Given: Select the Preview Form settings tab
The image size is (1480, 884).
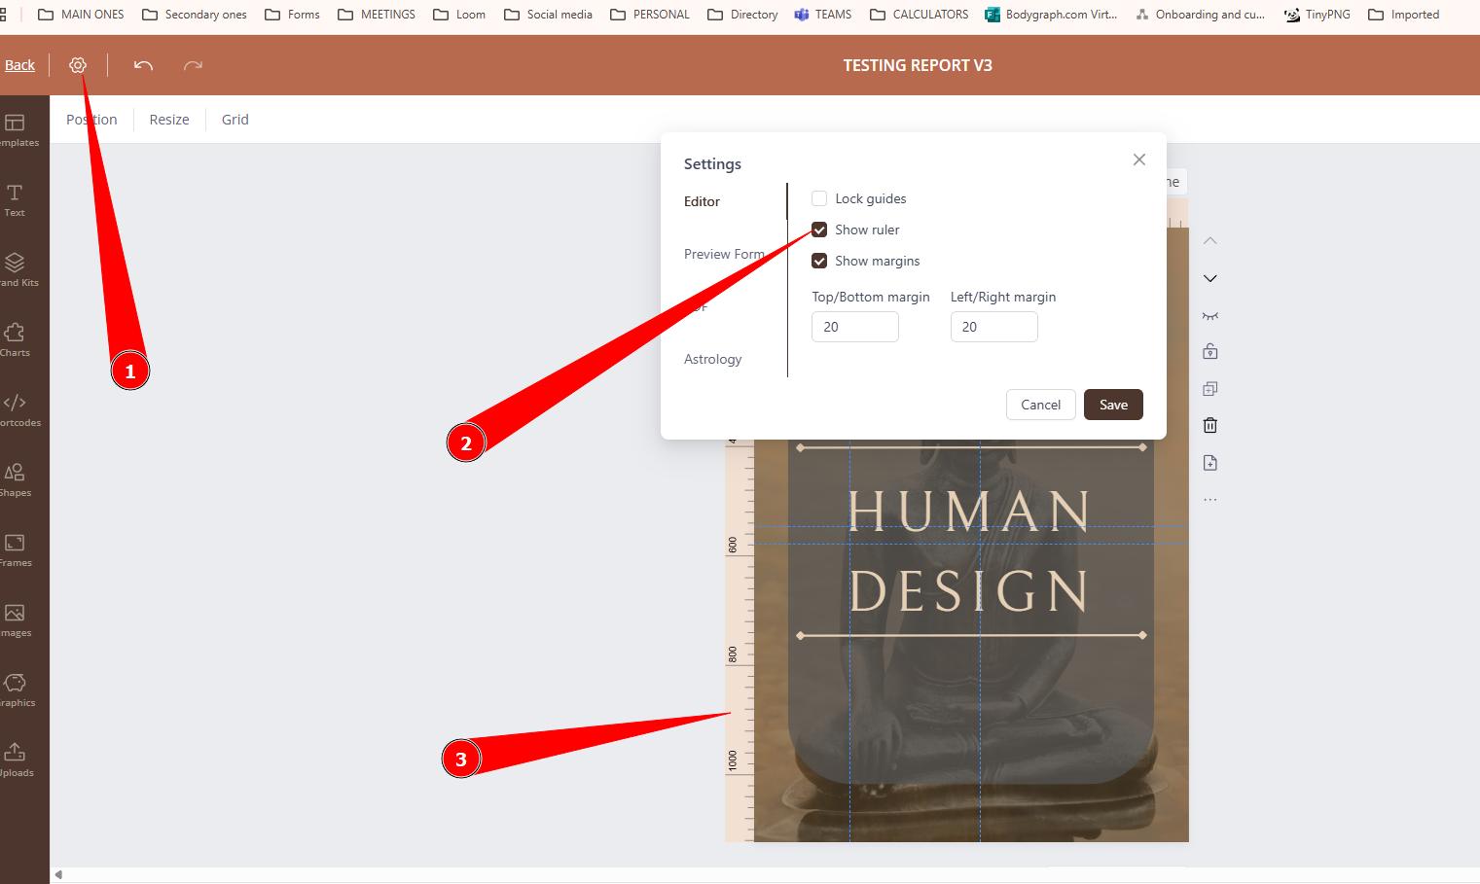Looking at the screenshot, I should click(x=723, y=254).
